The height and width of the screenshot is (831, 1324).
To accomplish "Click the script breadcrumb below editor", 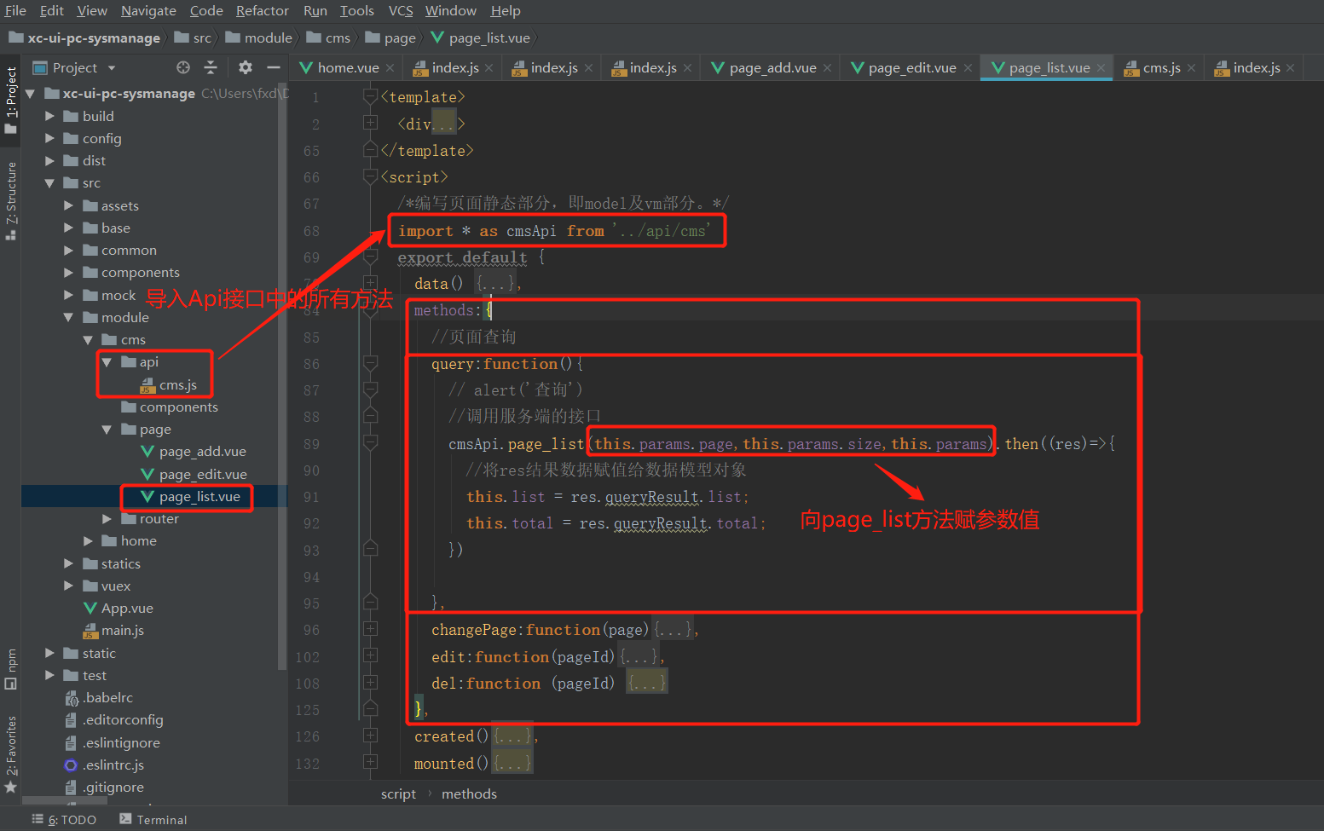I will 398,793.
